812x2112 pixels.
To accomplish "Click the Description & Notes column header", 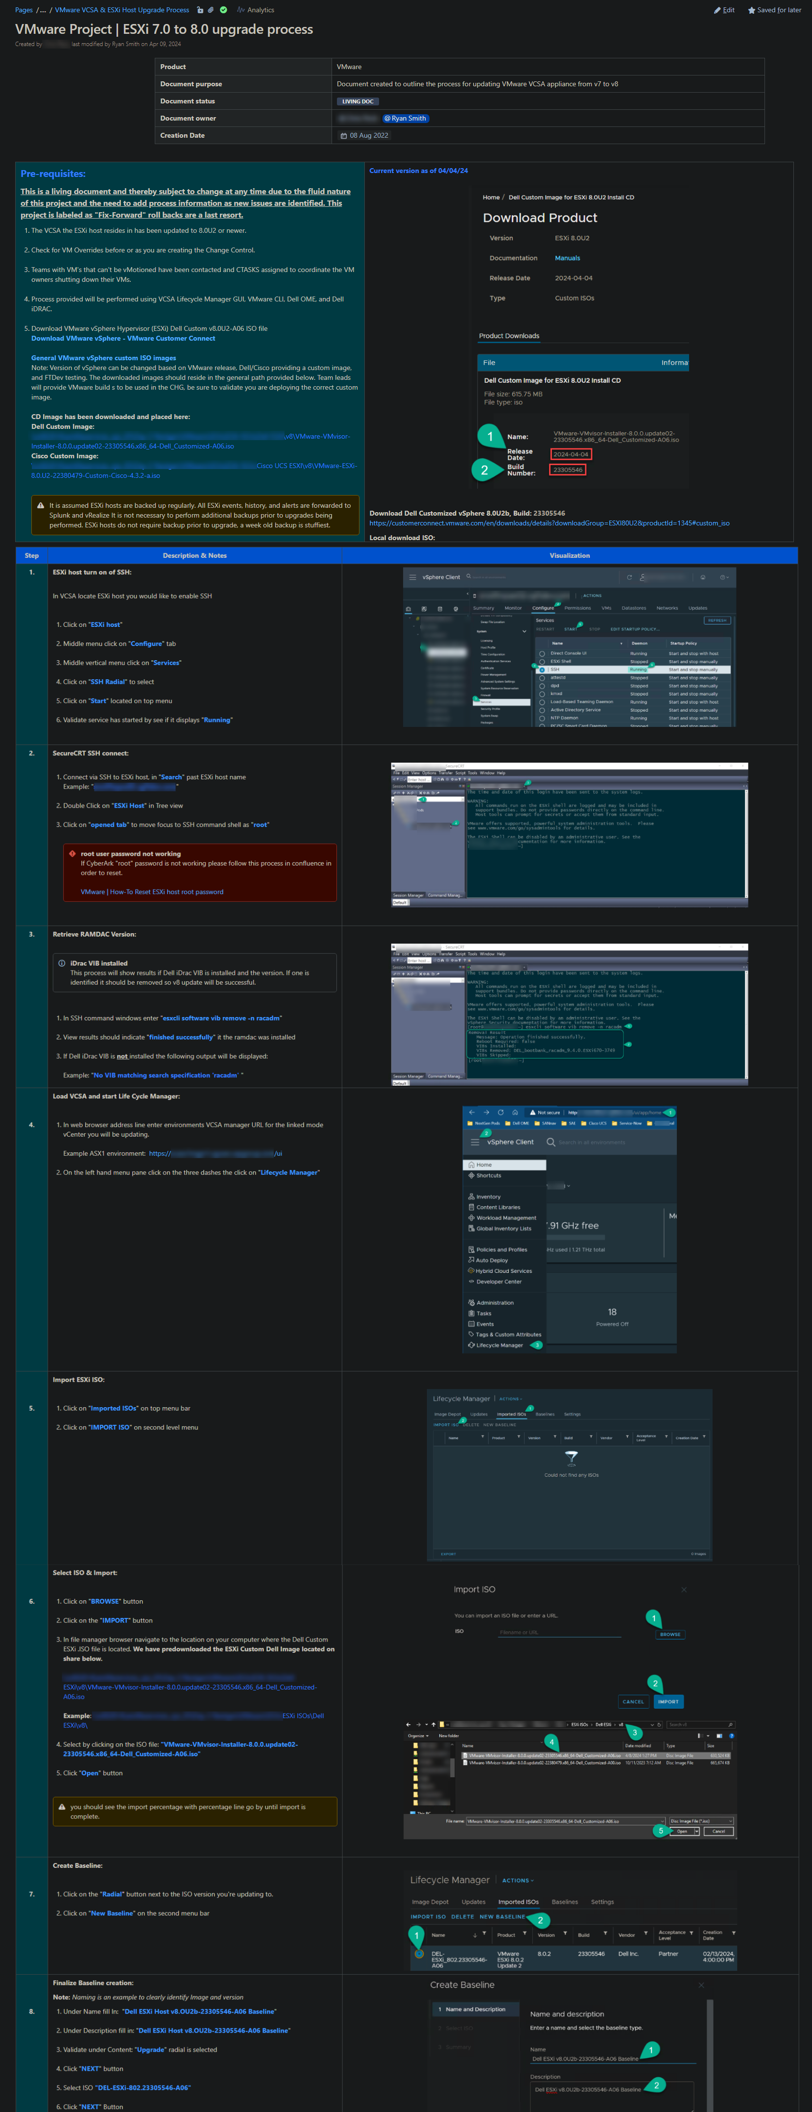I will 195,556.
